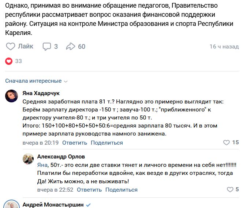247x208 pixels.
Task: Click the red heart reaction showing 33
Action: [9, 61]
